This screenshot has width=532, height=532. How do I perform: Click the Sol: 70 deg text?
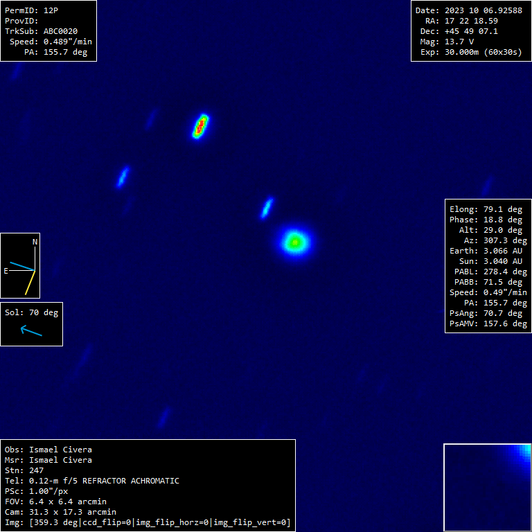click(32, 312)
